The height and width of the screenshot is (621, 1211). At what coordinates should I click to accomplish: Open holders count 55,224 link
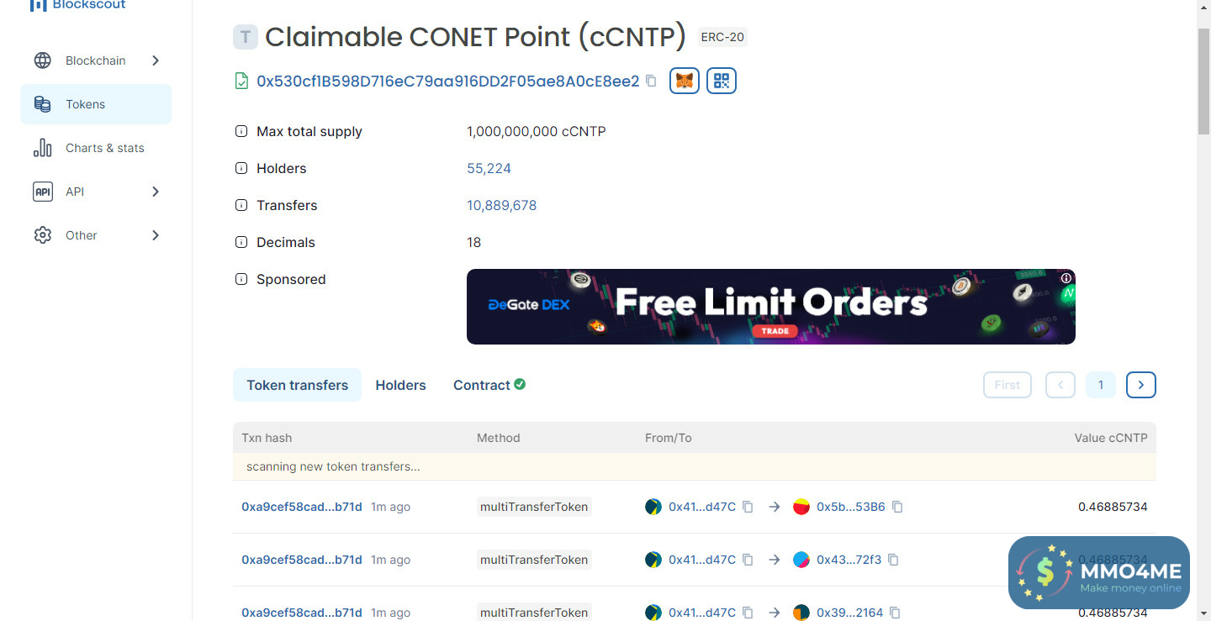[489, 168]
